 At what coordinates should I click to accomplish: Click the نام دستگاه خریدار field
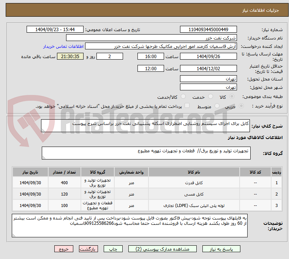coord(151,38)
